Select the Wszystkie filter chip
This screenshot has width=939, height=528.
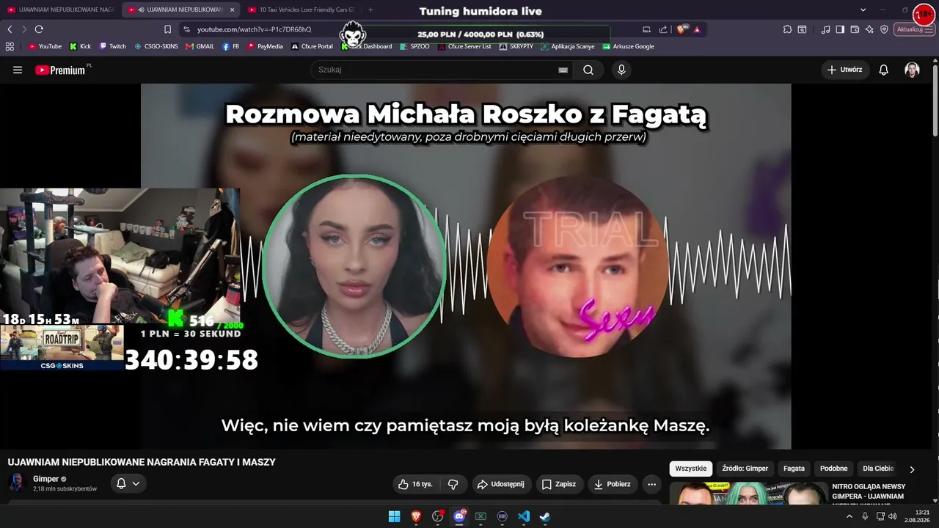(691, 469)
